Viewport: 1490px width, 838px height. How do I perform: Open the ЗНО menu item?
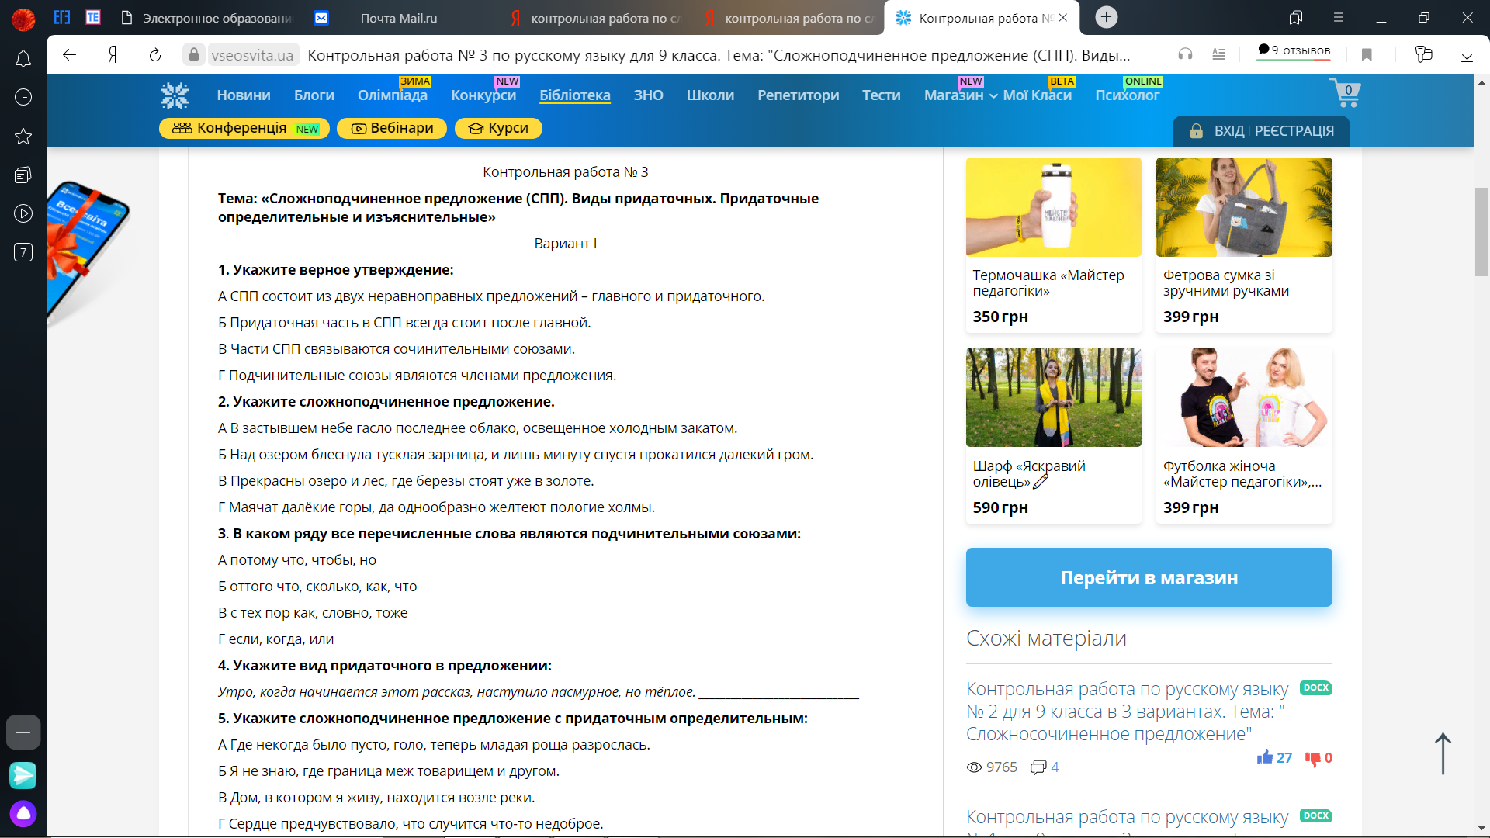[648, 95]
